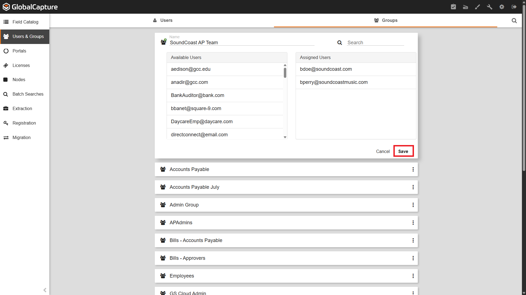Expand the Accounts Payable group row
This screenshot has height=295, width=526.
(x=286, y=169)
